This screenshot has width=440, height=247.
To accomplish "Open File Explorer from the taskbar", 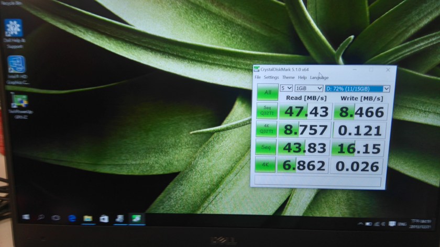I will pyautogui.click(x=87, y=218).
